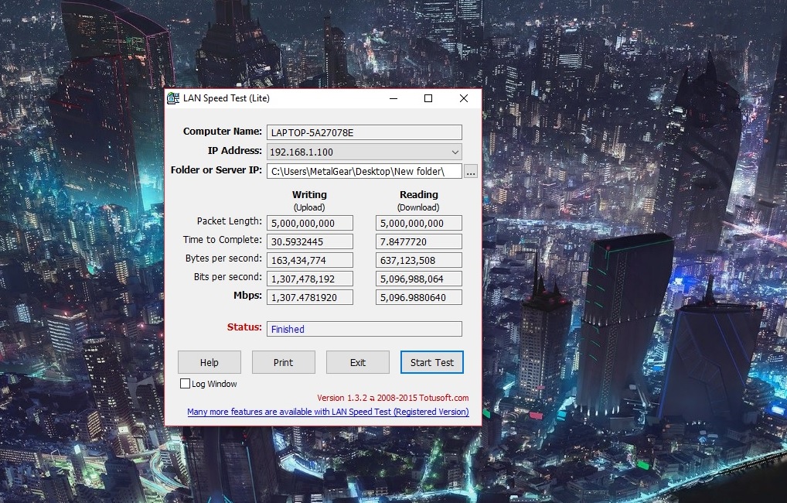The image size is (787, 503).
Task: Click the Reading Time to Complete field
Action: click(x=418, y=241)
